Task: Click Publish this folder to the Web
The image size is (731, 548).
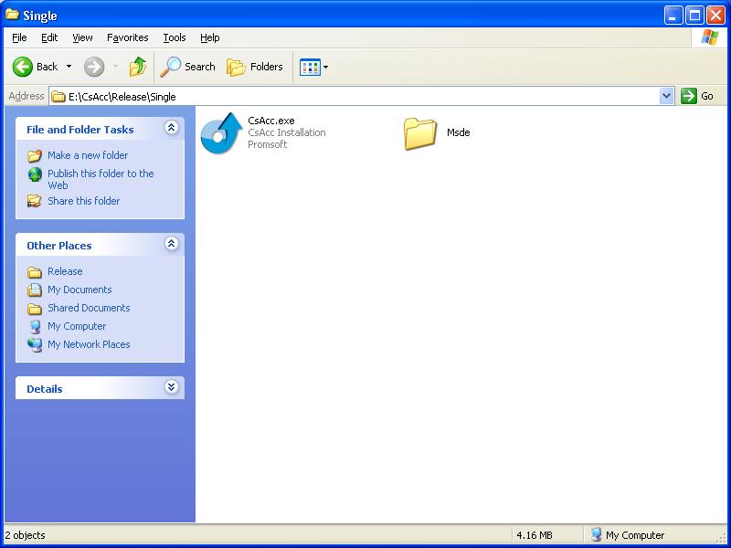Action: point(101,179)
